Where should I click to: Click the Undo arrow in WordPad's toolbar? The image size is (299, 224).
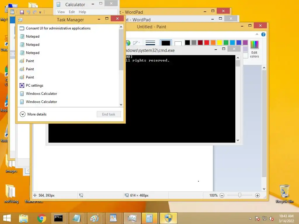[x=28, y=12]
